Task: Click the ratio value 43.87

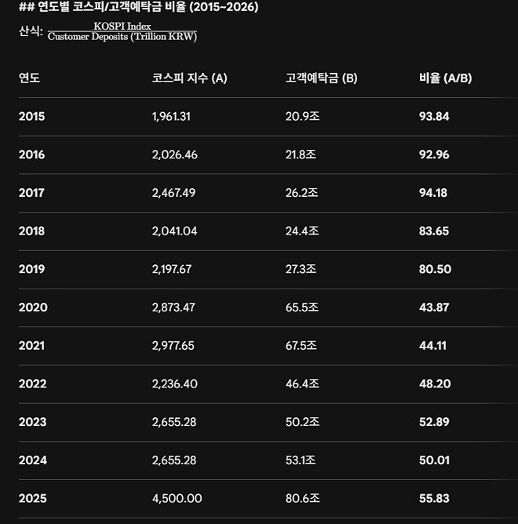Action: 434,307
